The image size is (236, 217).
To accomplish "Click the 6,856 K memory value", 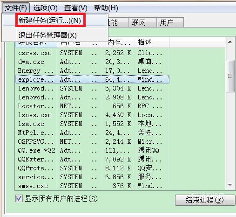I will (118, 177).
